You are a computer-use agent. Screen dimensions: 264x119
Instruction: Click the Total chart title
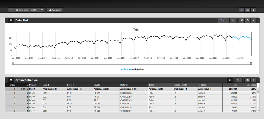(136, 29)
